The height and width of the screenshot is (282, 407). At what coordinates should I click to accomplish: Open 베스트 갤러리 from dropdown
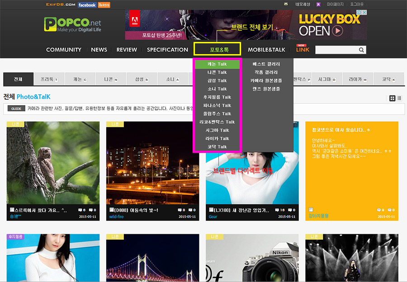coord(266,64)
